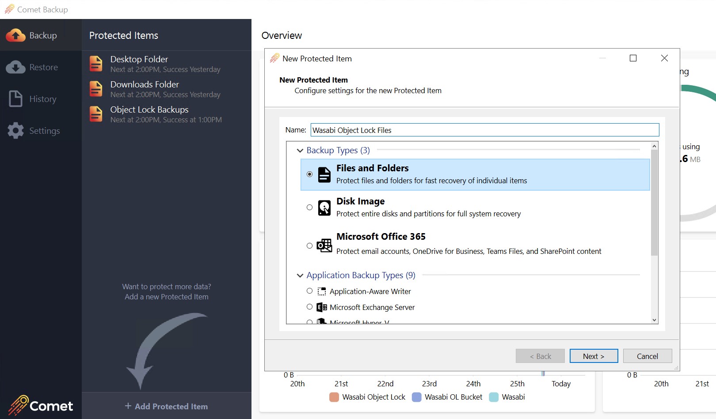Click the Microsoft Exchange Server icon
716x419 pixels.
322,307
